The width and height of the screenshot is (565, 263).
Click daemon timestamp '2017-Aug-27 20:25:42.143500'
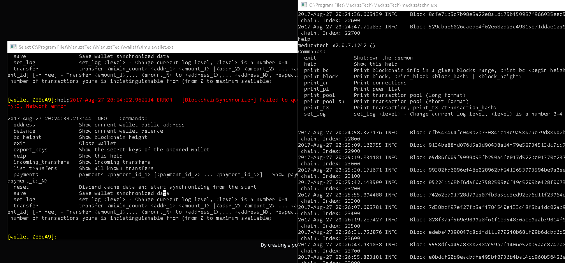[x=340, y=182]
